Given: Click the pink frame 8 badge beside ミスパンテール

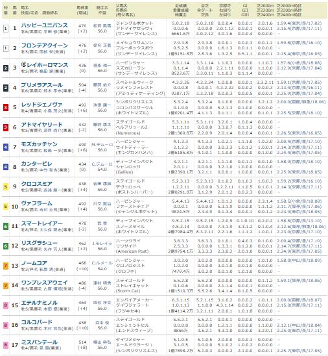Looking at the screenshot, I should [x=6, y=345].
